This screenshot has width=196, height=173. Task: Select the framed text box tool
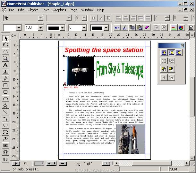tap(5, 72)
